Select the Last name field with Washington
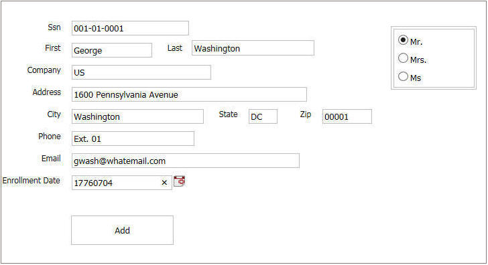 253,48
